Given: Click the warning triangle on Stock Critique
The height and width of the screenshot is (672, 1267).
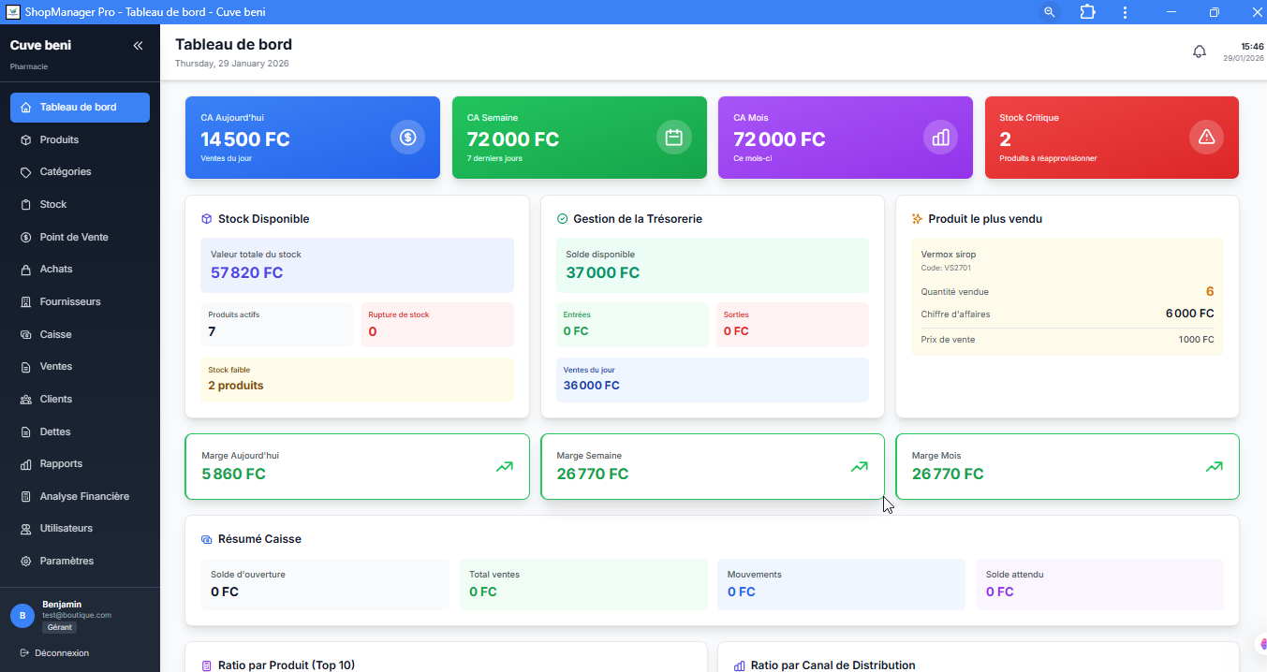Looking at the screenshot, I should tap(1206, 138).
